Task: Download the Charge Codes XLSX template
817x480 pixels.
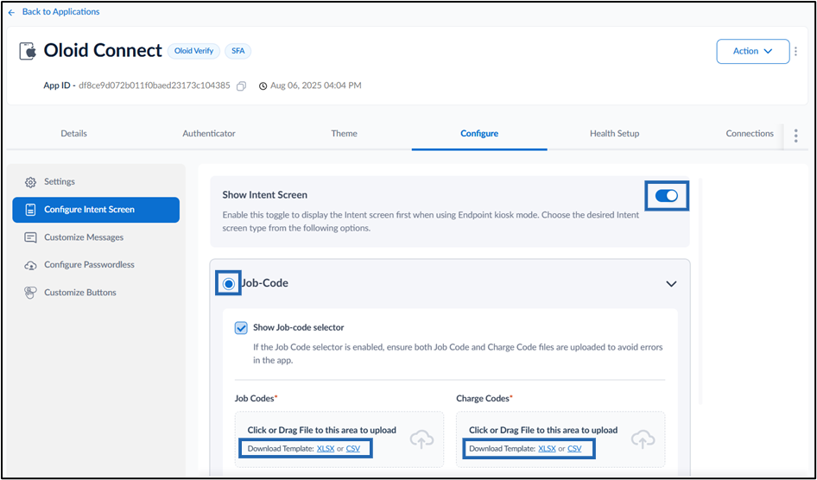Action: (x=547, y=449)
